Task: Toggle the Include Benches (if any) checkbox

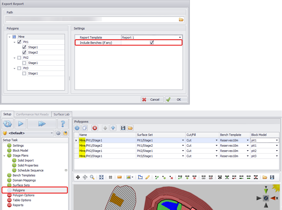Action: click(x=152, y=42)
